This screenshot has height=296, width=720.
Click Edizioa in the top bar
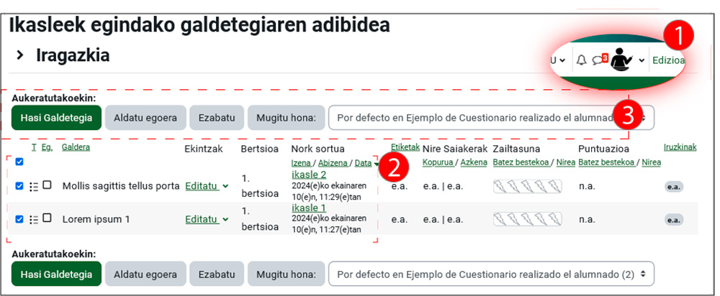pos(668,60)
